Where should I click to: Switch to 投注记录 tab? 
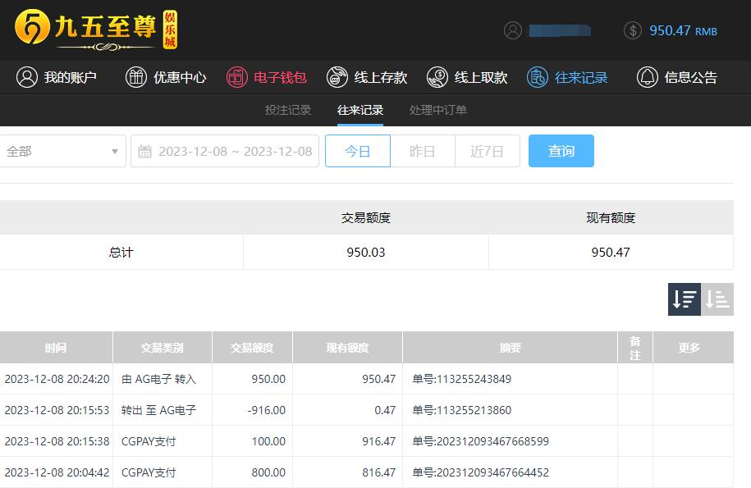(x=288, y=110)
